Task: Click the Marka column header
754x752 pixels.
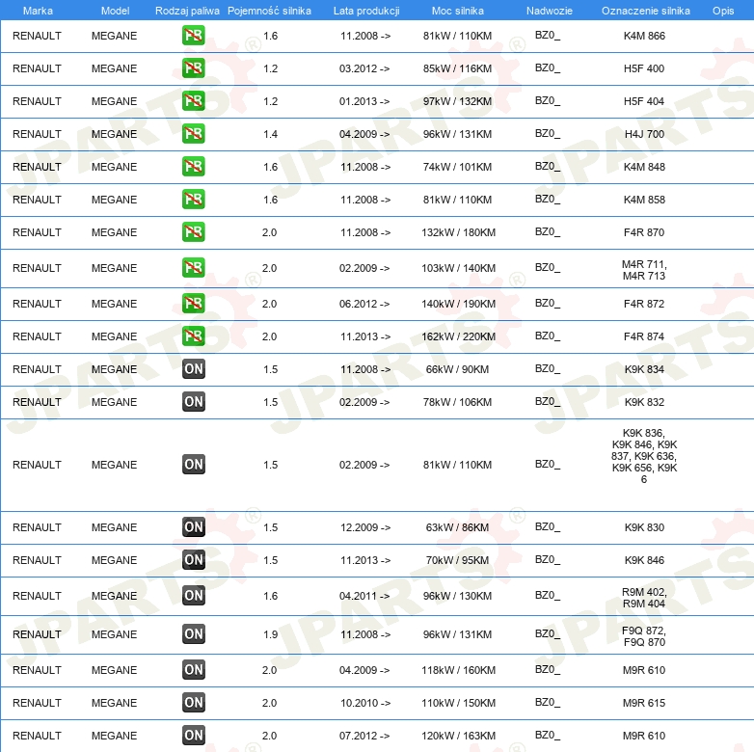Action: [37, 10]
